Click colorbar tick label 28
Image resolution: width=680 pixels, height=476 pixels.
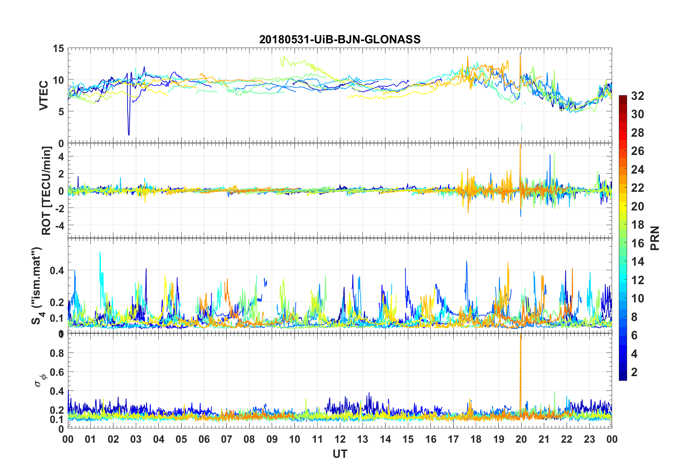637,133
